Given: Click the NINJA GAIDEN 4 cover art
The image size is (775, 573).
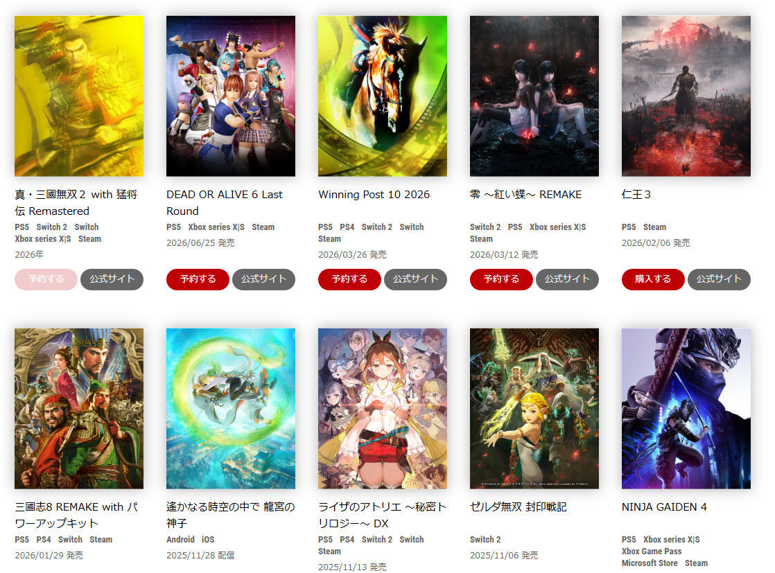Looking at the screenshot, I should [686, 409].
